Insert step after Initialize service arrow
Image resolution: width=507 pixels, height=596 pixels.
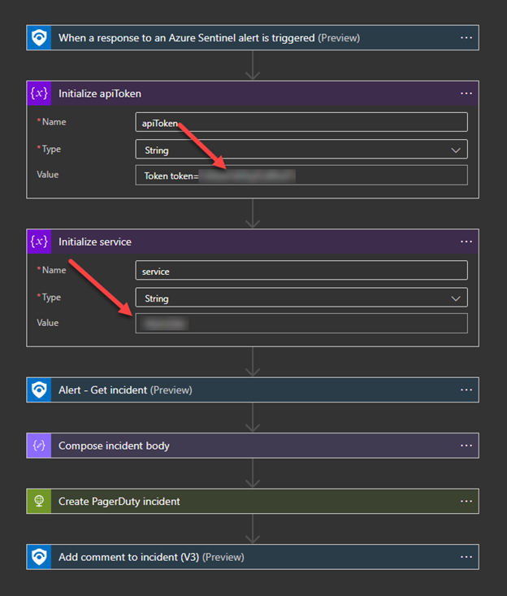(x=253, y=362)
